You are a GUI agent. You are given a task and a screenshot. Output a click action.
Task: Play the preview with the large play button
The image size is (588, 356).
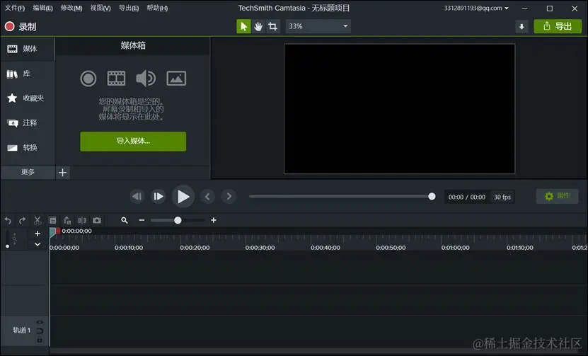[183, 196]
